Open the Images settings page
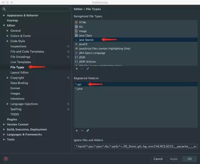Screen dimensions: 200x164 15,94
